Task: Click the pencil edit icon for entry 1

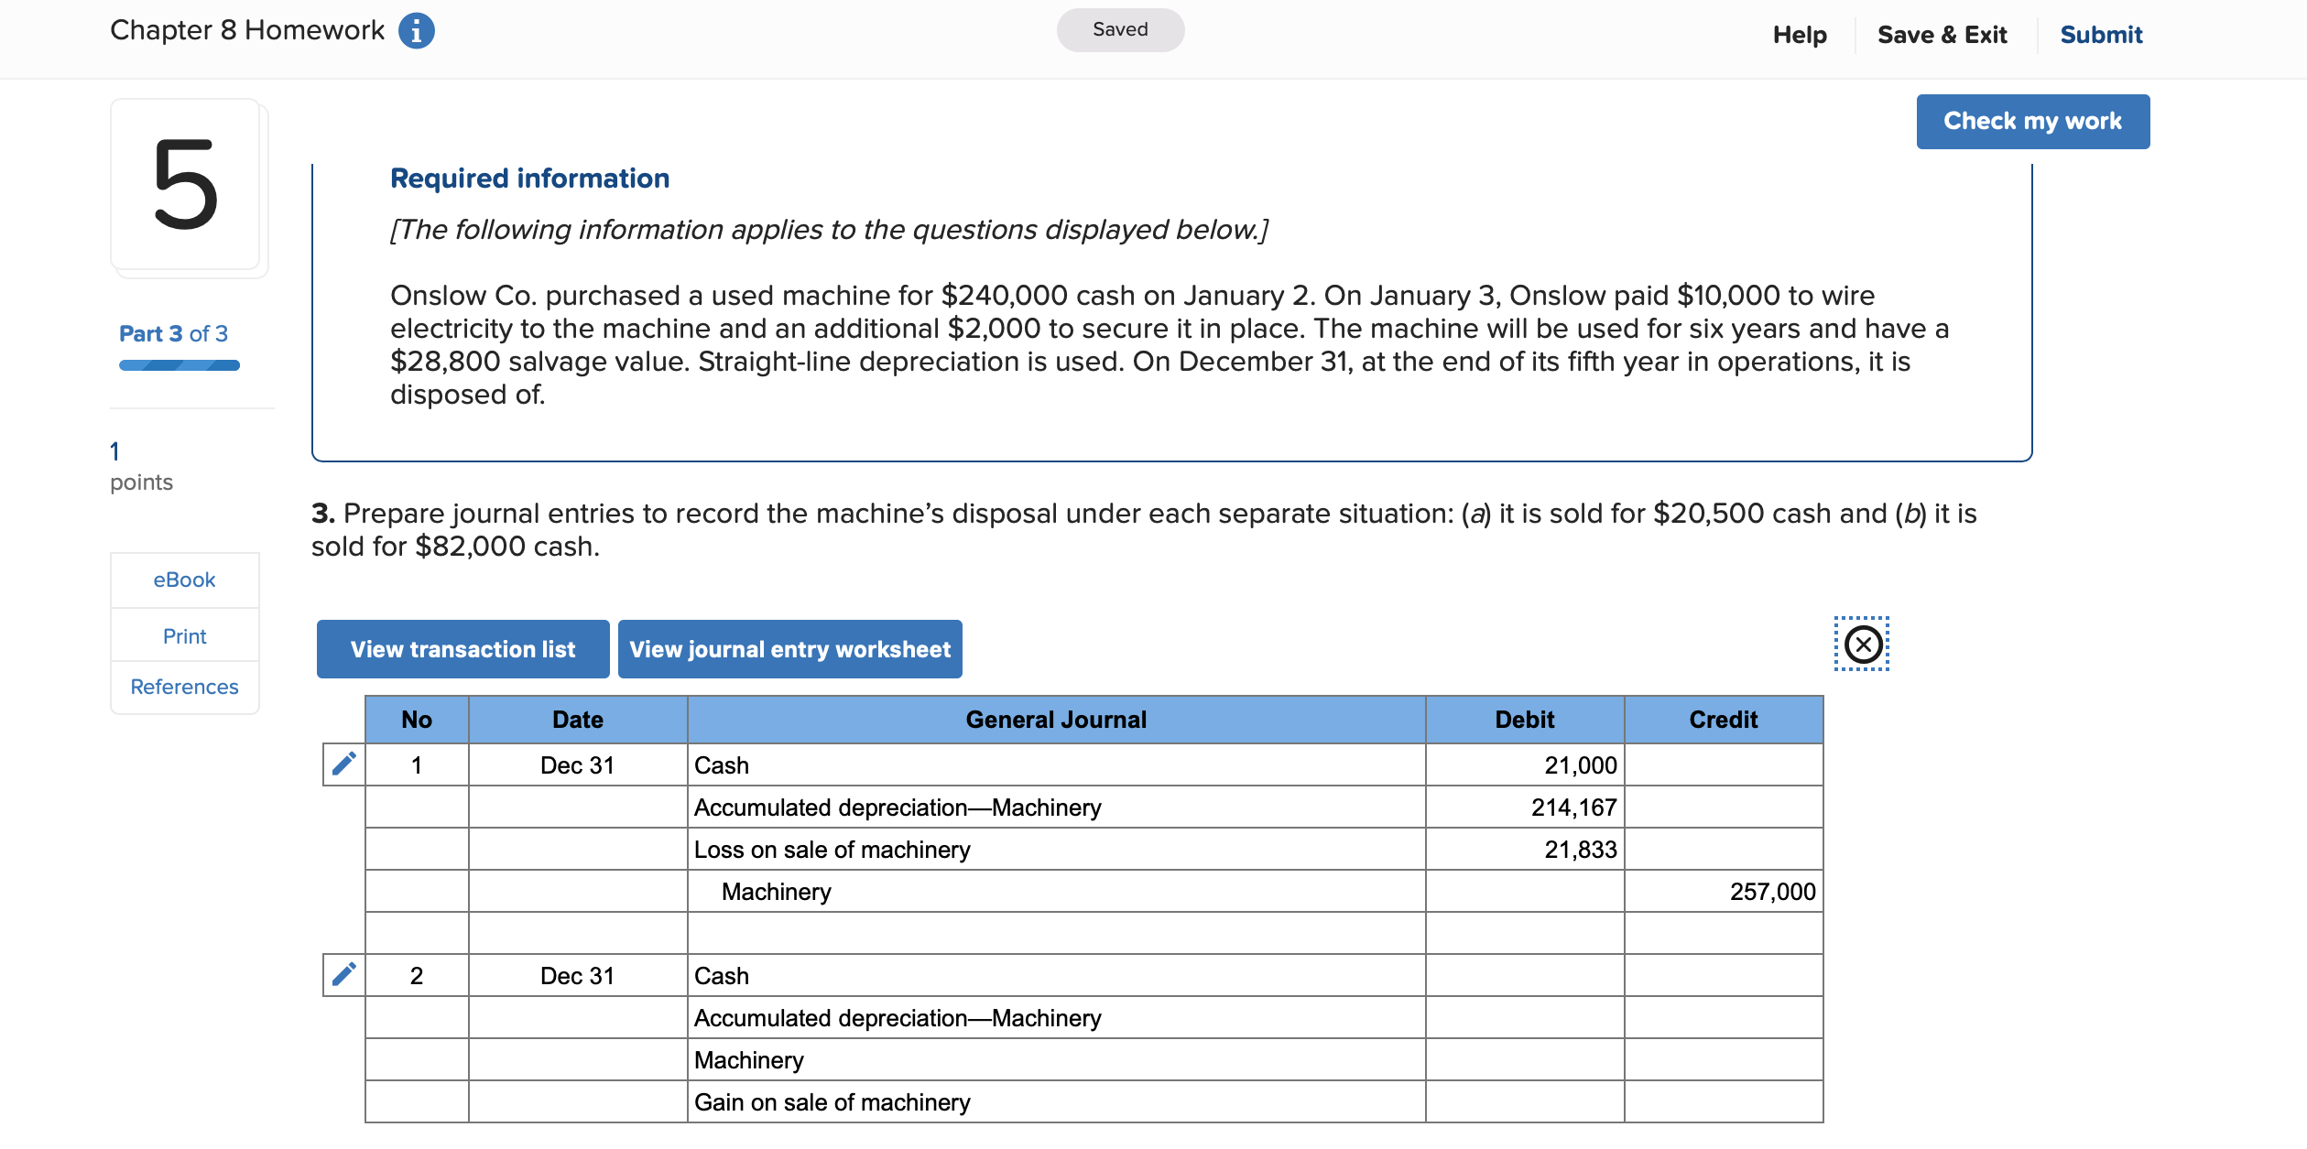Action: (x=344, y=764)
